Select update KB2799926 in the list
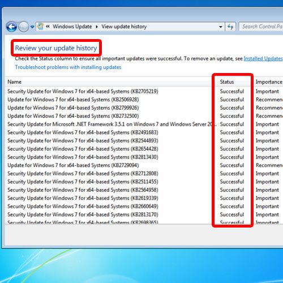The width and height of the screenshot is (283, 283). click(73, 108)
